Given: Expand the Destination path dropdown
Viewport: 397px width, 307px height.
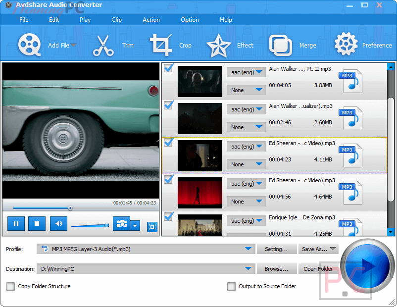Looking at the screenshot, I should (248, 268).
